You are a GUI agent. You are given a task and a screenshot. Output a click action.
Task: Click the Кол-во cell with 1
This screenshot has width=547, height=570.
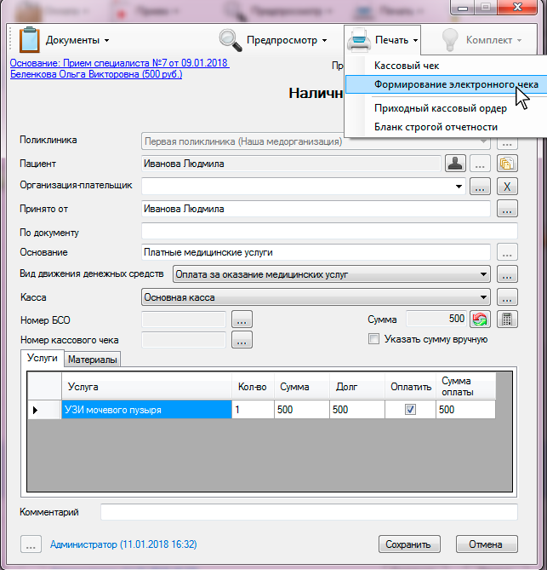click(253, 410)
